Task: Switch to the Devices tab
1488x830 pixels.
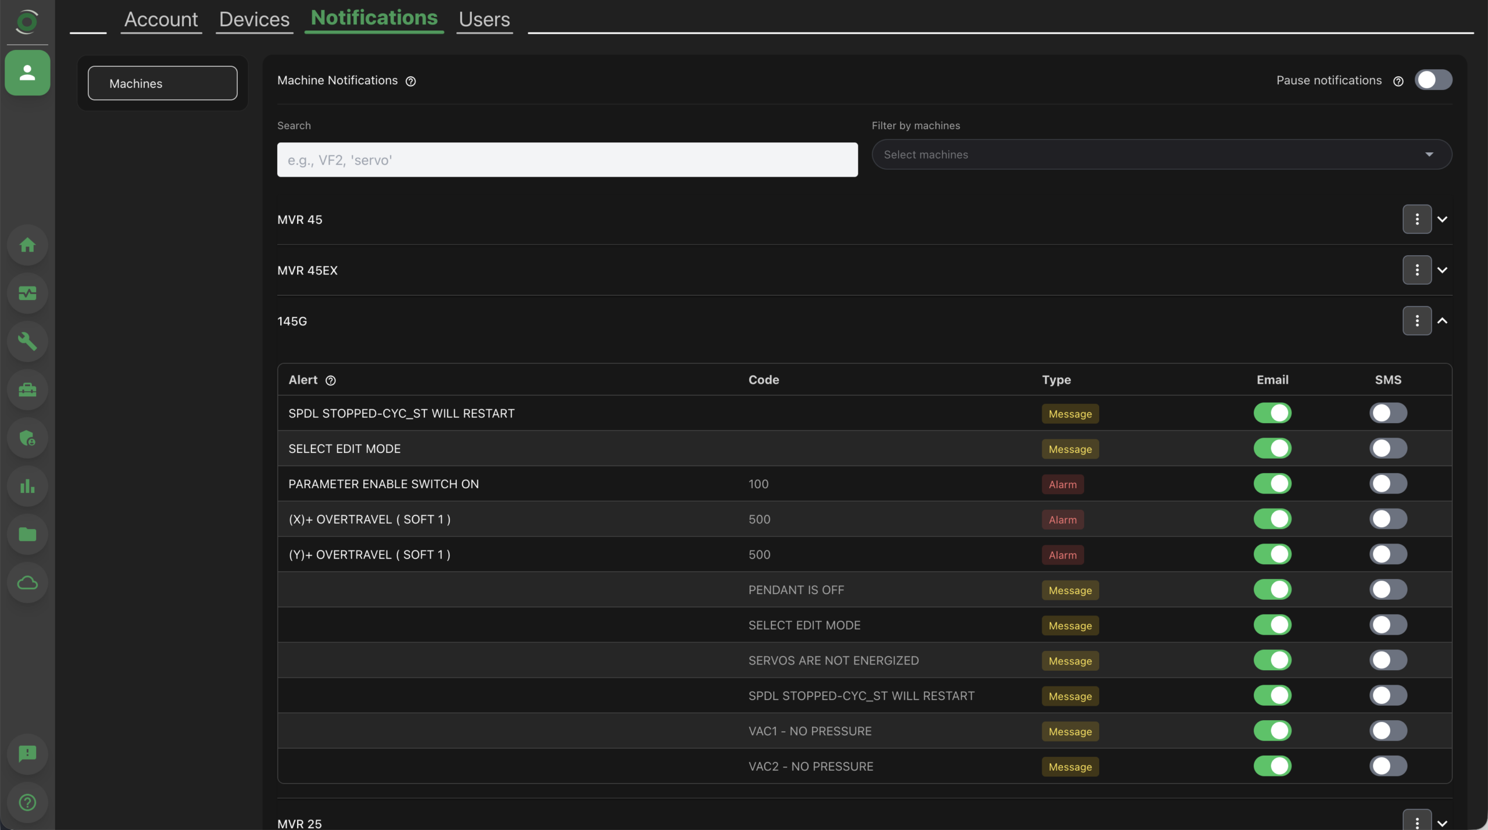Action: (x=254, y=19)
